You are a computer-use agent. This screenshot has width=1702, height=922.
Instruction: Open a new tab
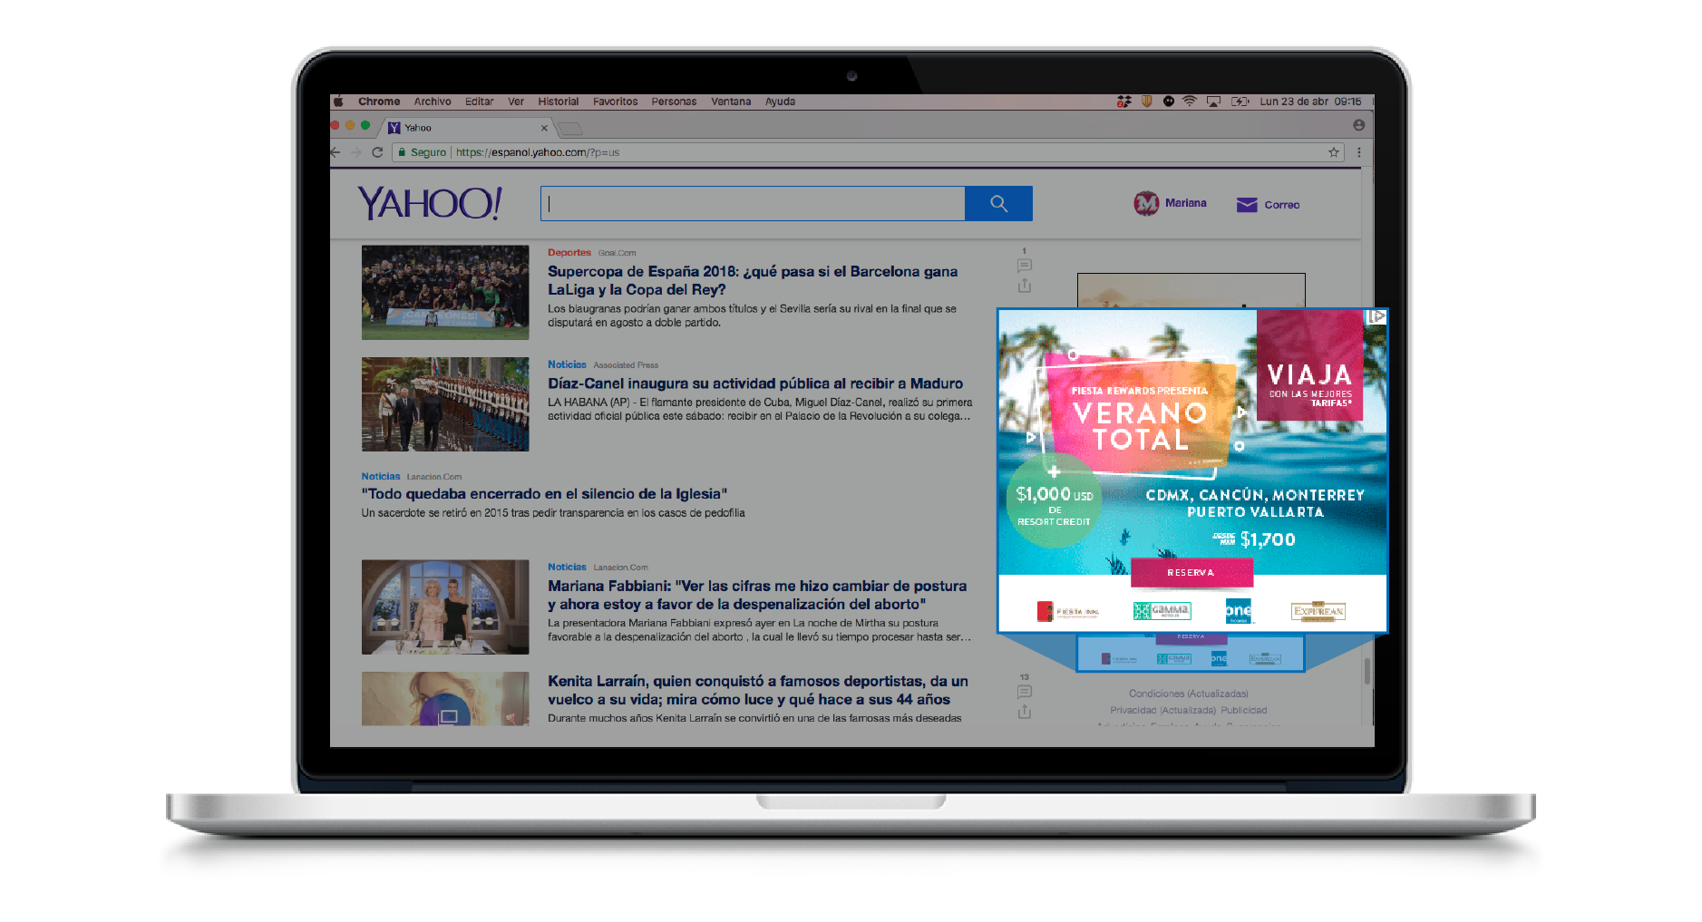(x=570, y=129)
